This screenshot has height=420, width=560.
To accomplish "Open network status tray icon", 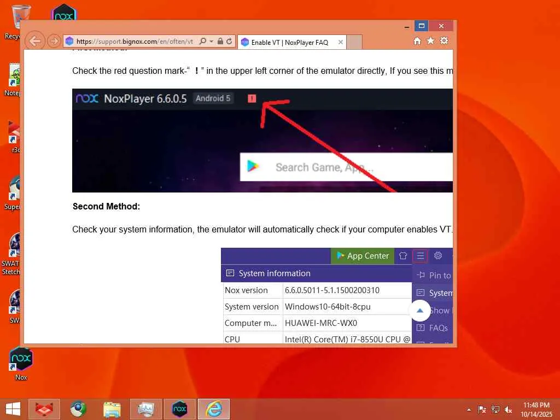I will pos(495,410).
